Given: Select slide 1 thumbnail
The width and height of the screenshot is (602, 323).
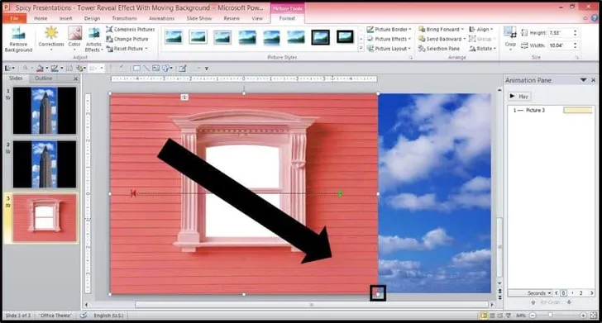Looking at the screenshot, I should coord(45,111).
